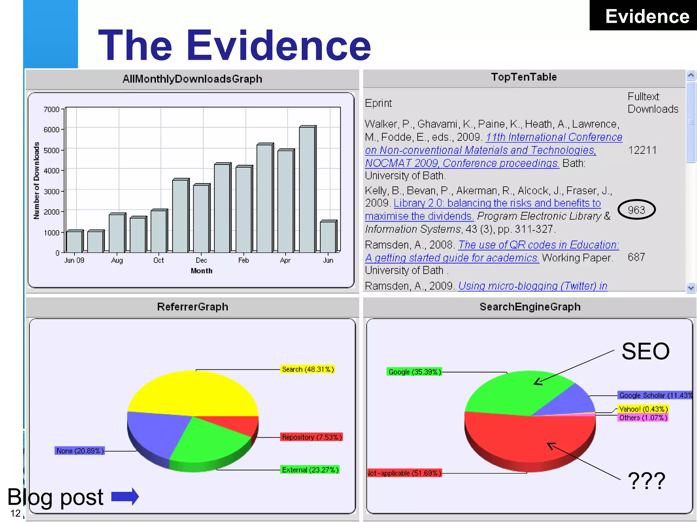
Task: Click the tallest bar in downloads graph
Action: click(x=308, y=189)
